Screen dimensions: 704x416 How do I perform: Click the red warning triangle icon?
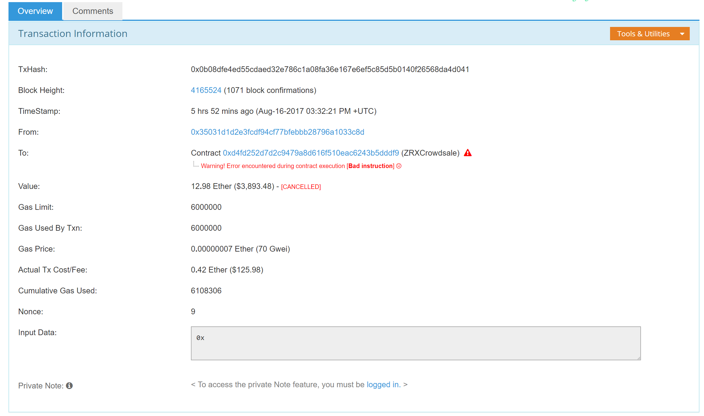pos(467,153)
